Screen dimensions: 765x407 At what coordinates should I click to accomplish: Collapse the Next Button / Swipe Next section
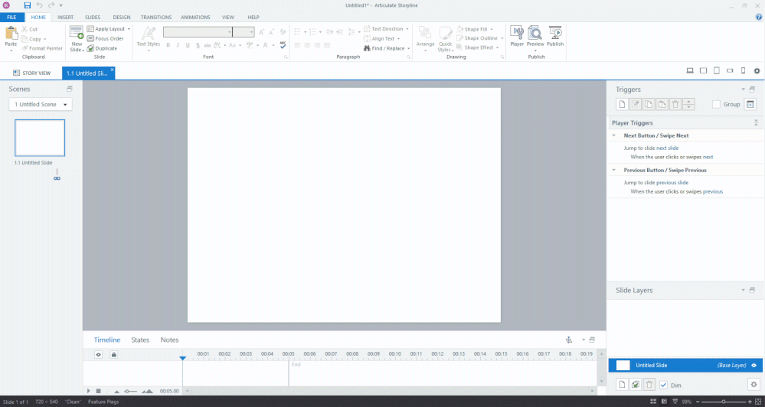point(614,135)
